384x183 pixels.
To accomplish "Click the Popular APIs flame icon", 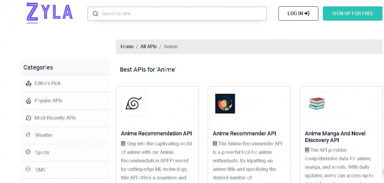I will coord(28,101).
